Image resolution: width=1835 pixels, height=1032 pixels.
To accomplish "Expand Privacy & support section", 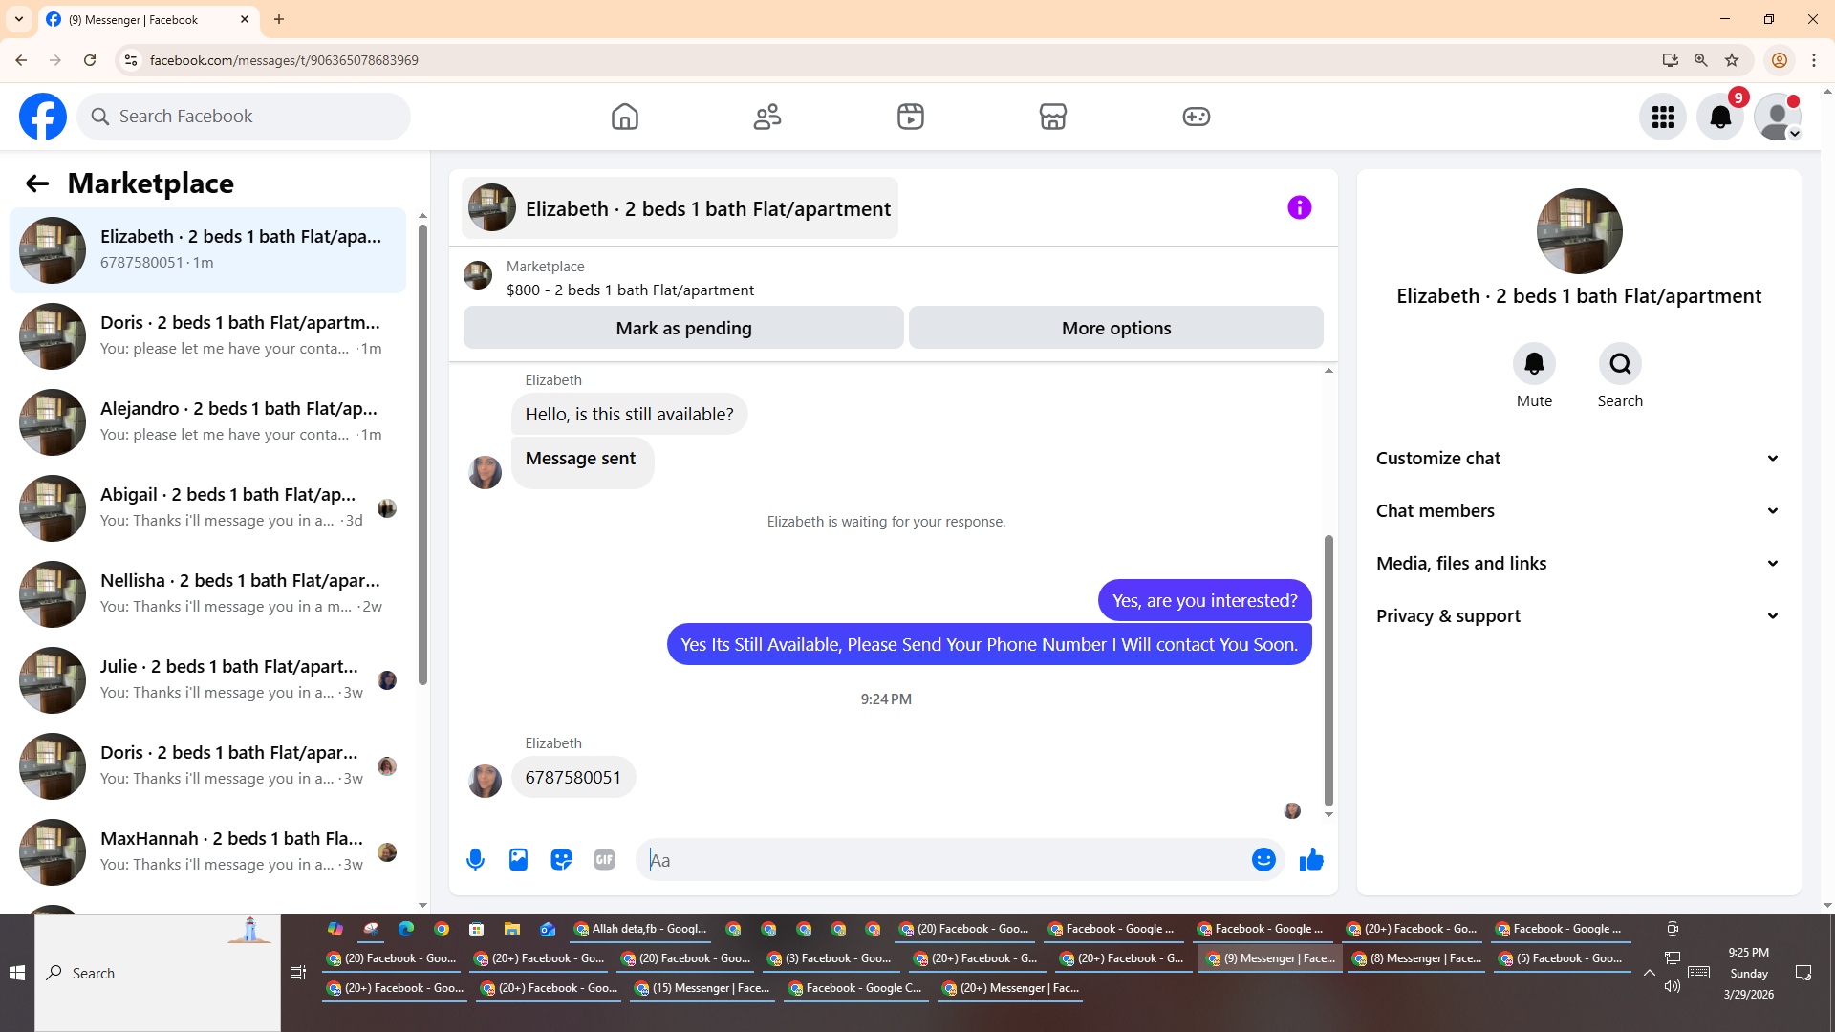I will 1579,616.
